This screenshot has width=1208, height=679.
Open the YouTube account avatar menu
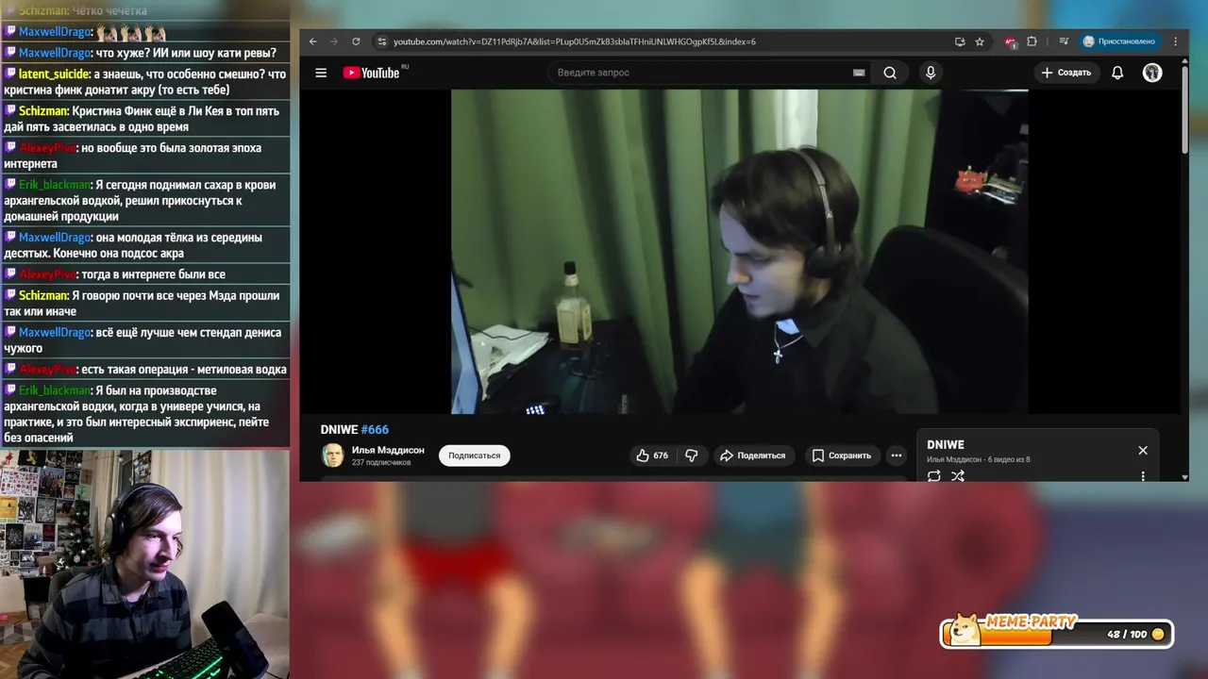click(1152, 73)
